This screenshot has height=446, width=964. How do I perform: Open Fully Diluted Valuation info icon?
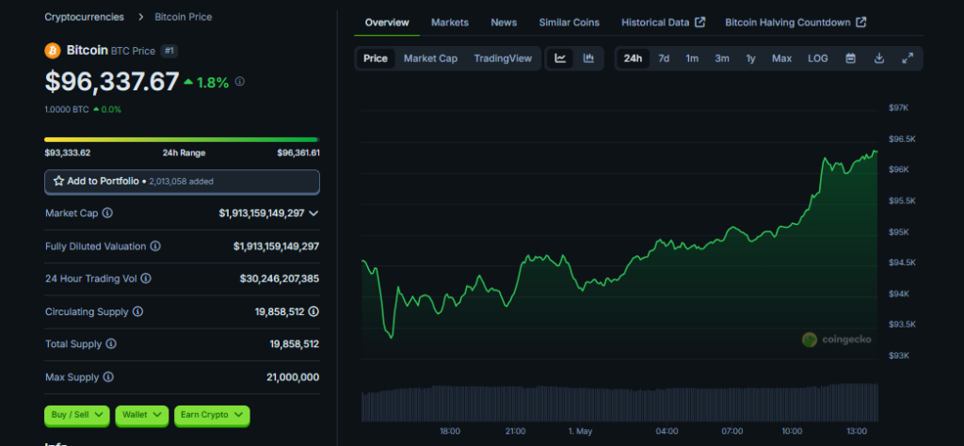155,247
